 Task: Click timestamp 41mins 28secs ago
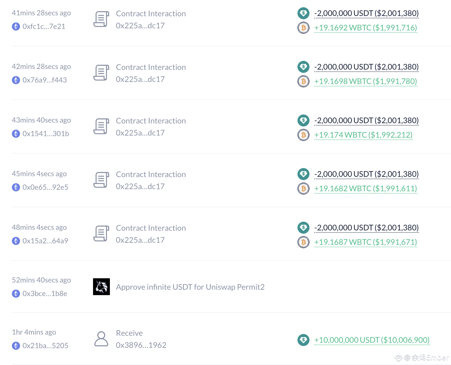41,13
